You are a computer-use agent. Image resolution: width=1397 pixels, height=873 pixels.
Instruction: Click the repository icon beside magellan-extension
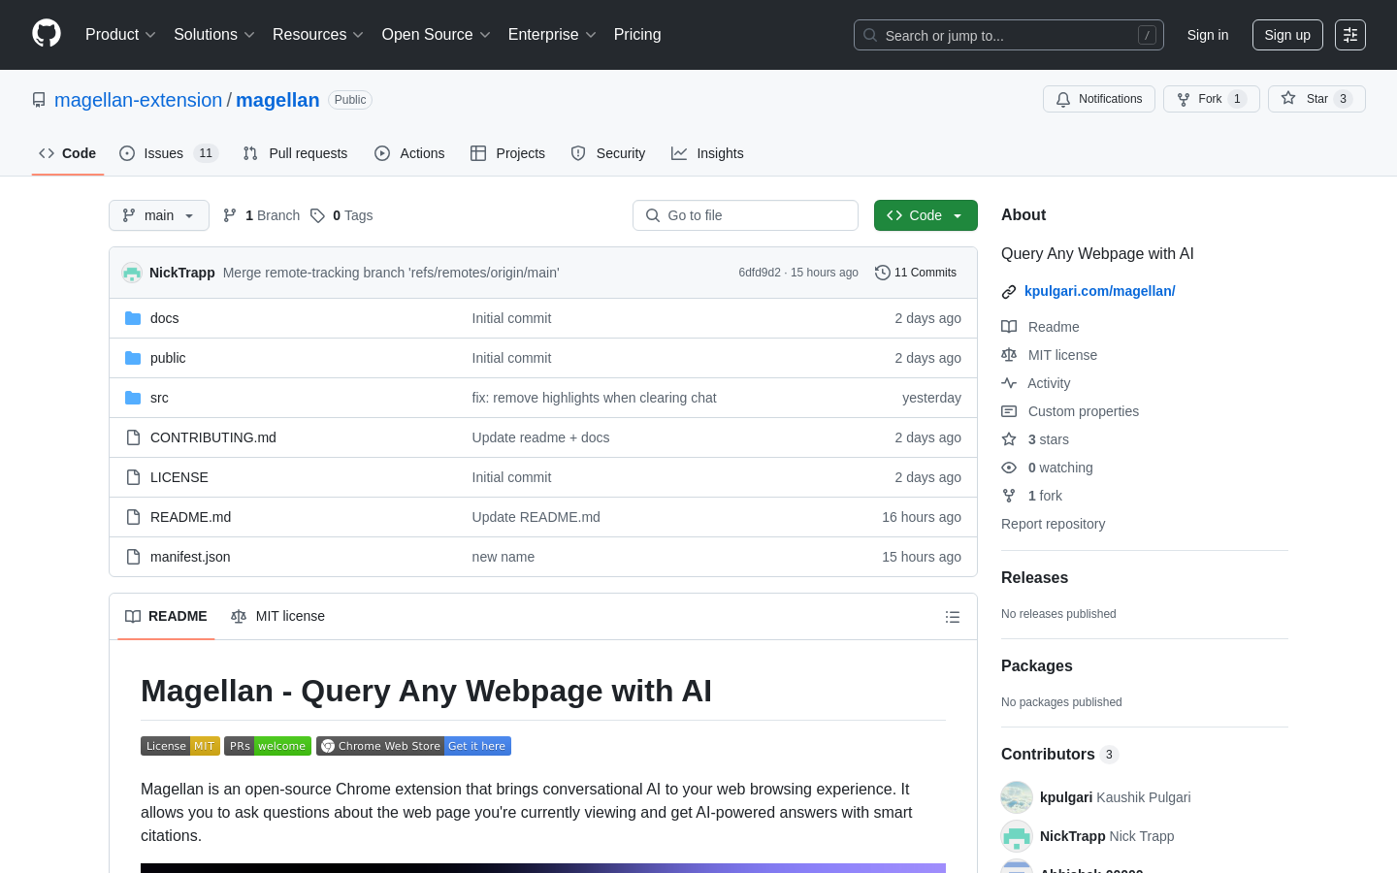pos(39,100)
